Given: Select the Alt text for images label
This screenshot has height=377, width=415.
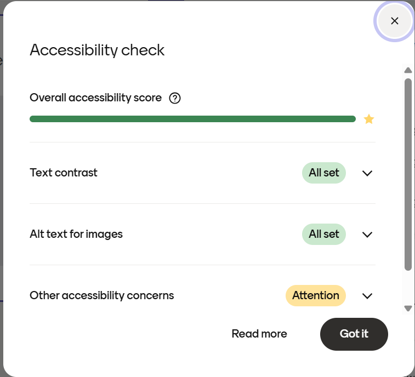Looking at the screenshot, I should tap(76, 234).
